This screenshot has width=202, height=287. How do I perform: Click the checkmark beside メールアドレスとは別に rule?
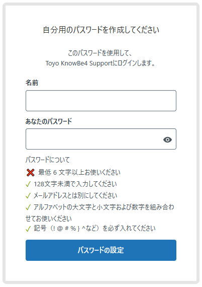coord(28,196)
